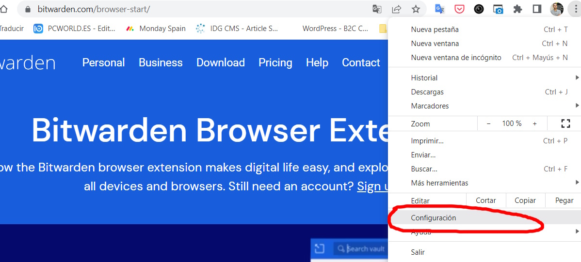The image size is (581, 262).
Task: Select Buscar menu item
Action: (x=484, y=169)
